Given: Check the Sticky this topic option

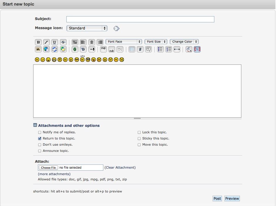Looking at the screenshot, I should (x=139, y=139).
